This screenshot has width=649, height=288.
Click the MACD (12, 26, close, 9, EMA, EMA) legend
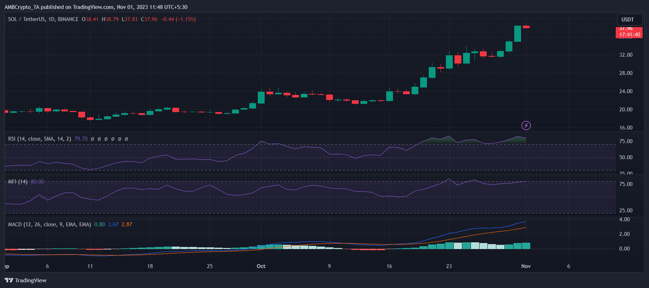click(x=50, y=224)
